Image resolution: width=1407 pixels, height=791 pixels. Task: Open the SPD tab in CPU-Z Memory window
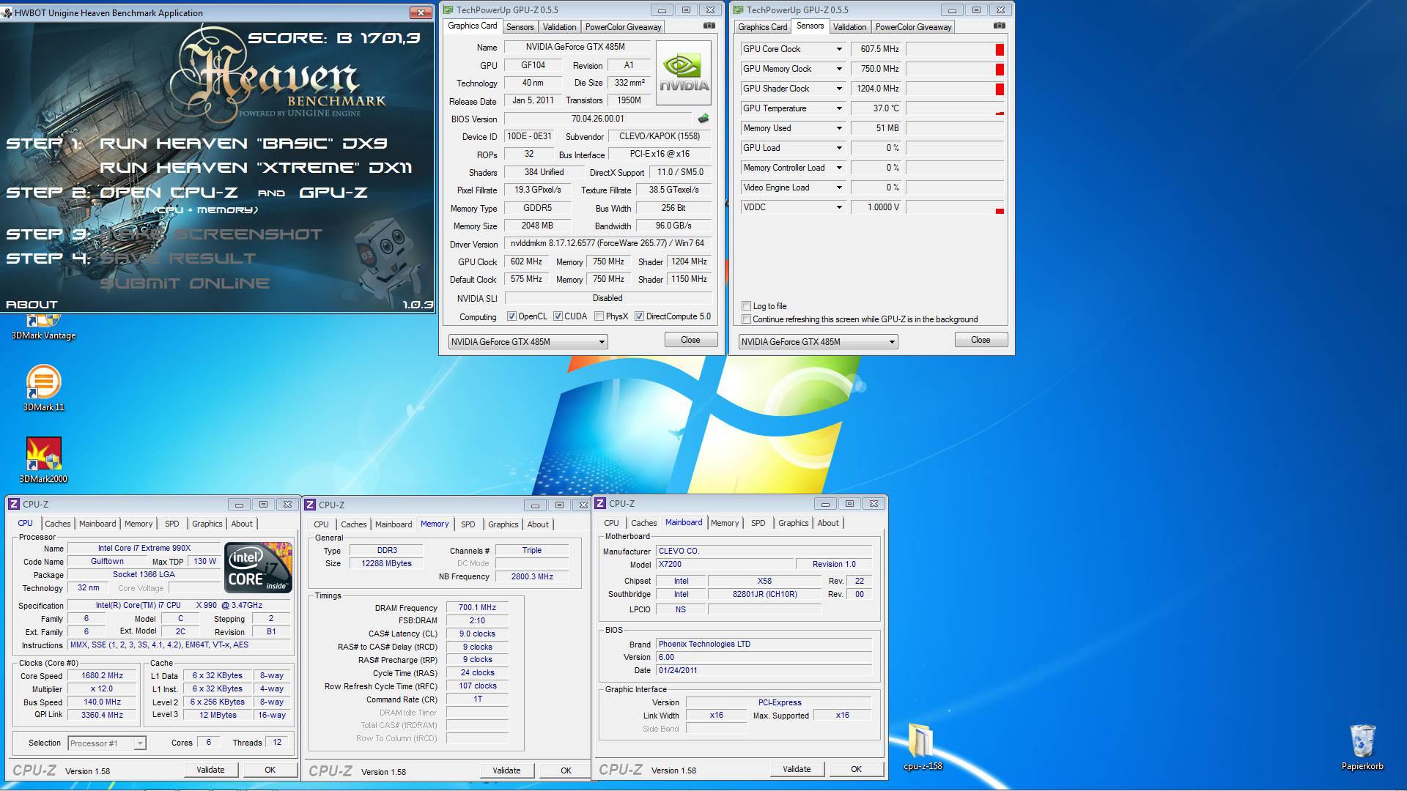[468, 524]
